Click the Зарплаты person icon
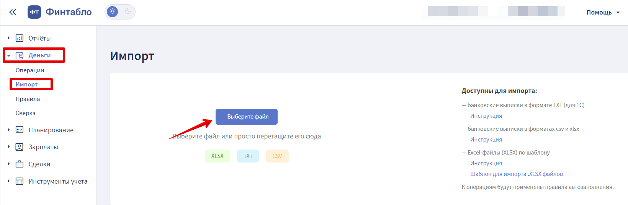 tap(20, 147)
